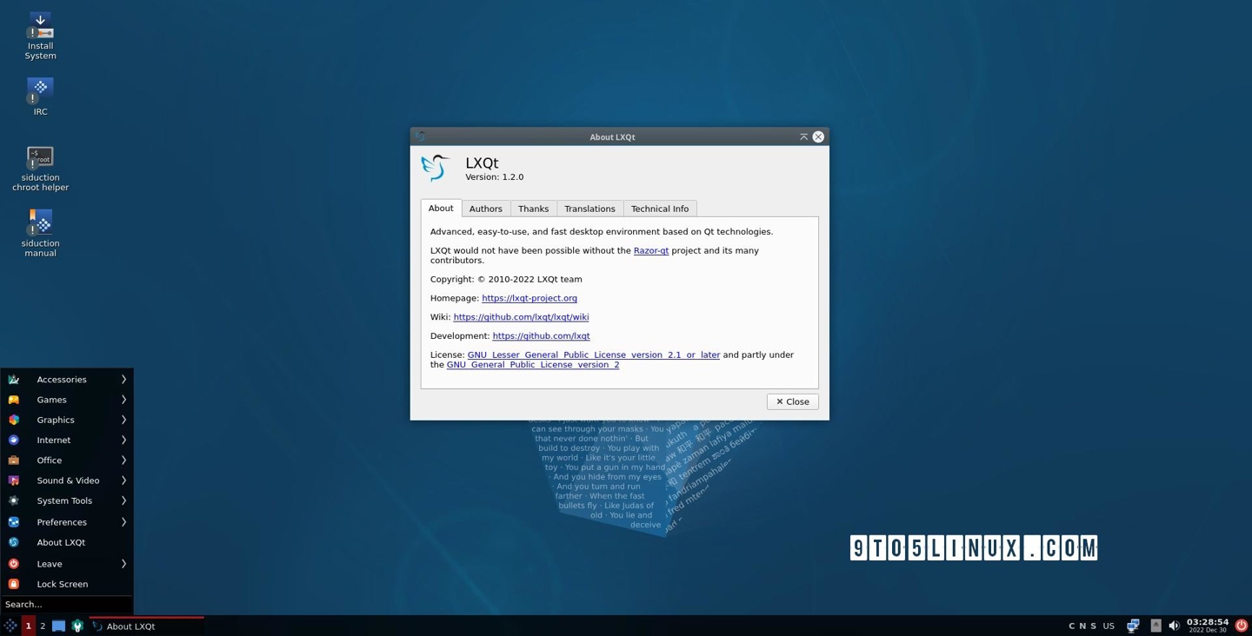Click the siduction main menu button in panel

click(x=10, y=626)
